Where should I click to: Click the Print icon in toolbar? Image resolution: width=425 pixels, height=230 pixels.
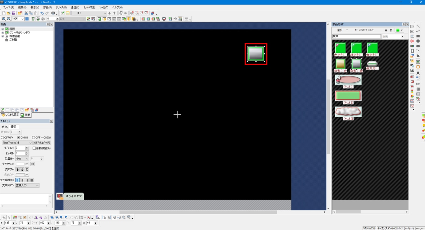[53, 13]
